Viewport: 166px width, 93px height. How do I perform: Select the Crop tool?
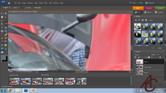[6, 28]
